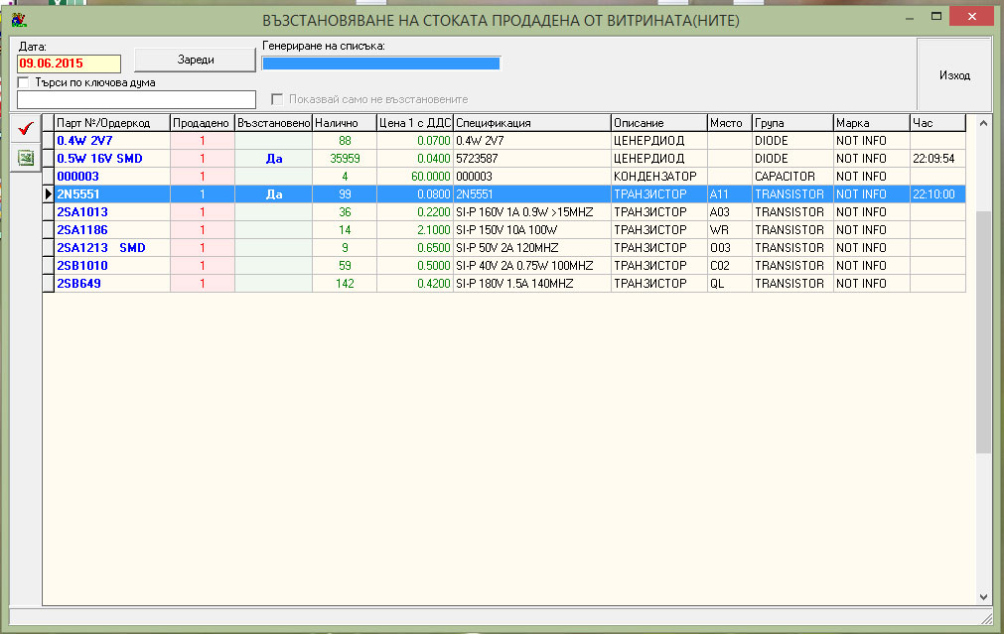The height and width of the screenshot is (634, 1004).
Task: Click the Excel export icon
Action: click(26, 158)
